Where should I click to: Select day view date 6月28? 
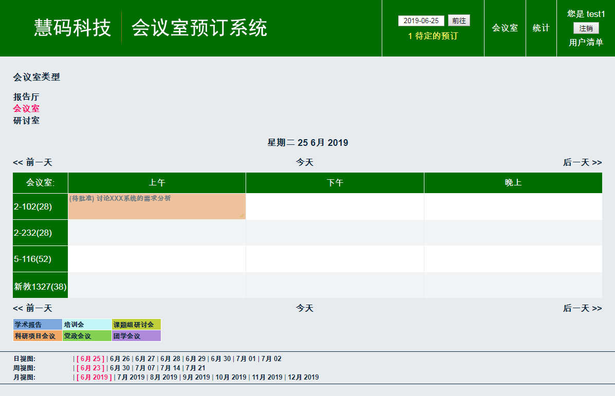coord(170,358)
